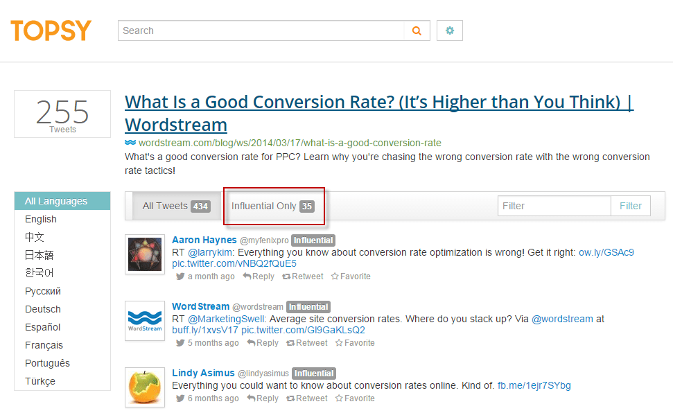Screen dimensions: 673x413
Task: Open @wordstream mention in tweet text
Action: (x=562, y=319)
